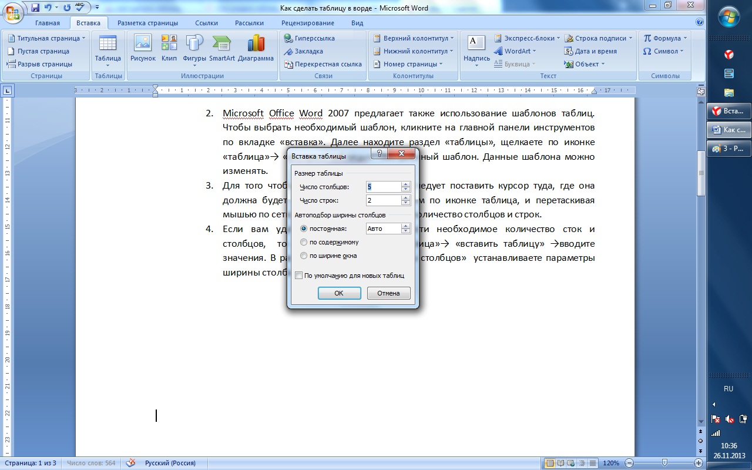Insert Пустая страница blank page
The image size is (752, 470).
(x=38, y=51)
